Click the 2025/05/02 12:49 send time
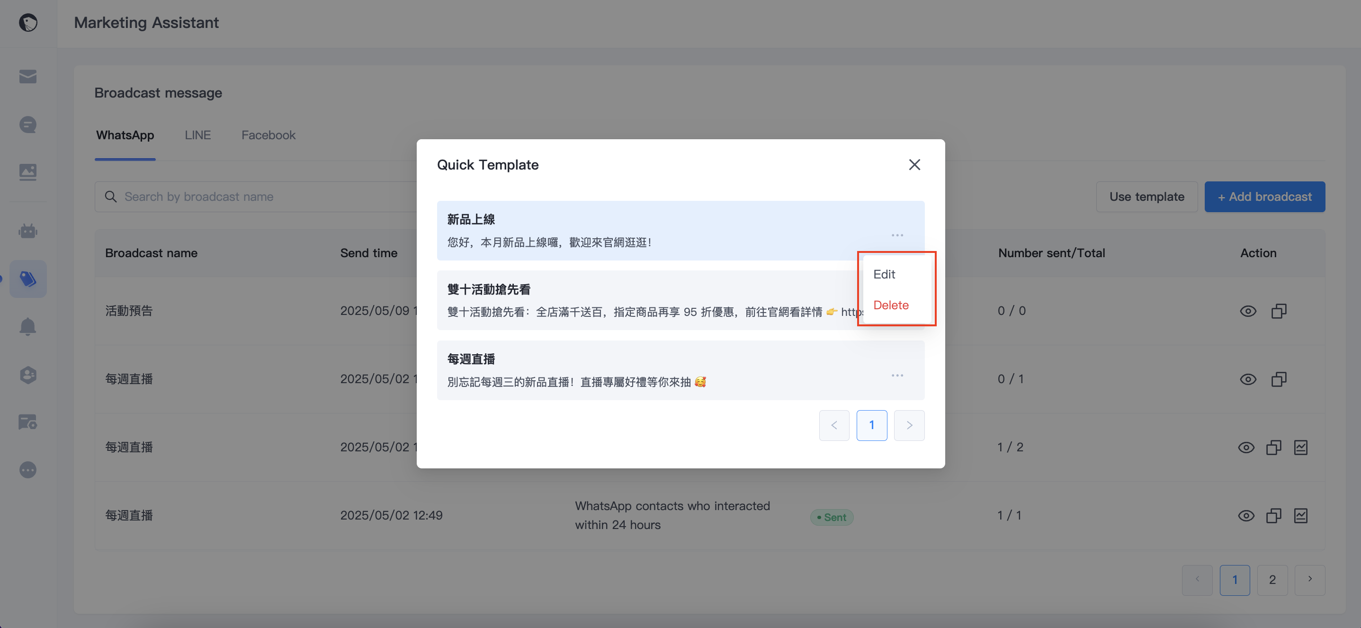The image size is (1361, 628). pyautogui.click(x=391, y=515)
